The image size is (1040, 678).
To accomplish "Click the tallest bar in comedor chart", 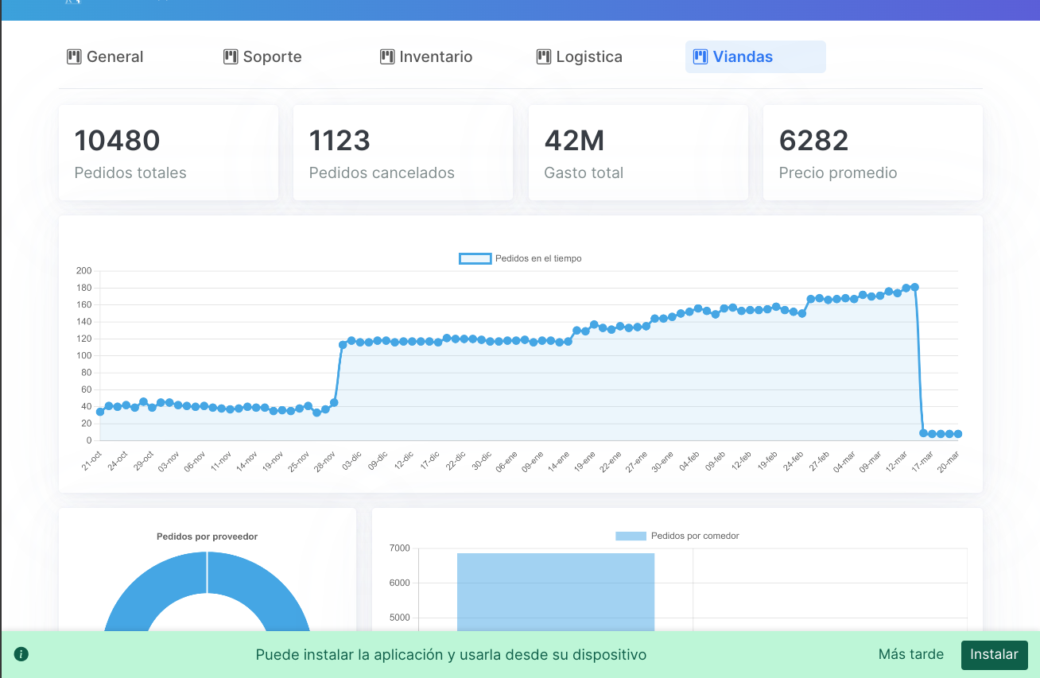I will click(555, 592).
